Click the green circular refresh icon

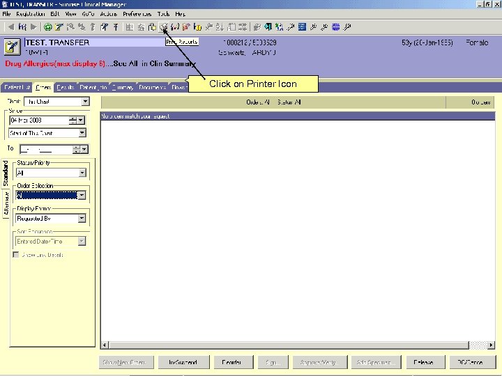point(48,27)
